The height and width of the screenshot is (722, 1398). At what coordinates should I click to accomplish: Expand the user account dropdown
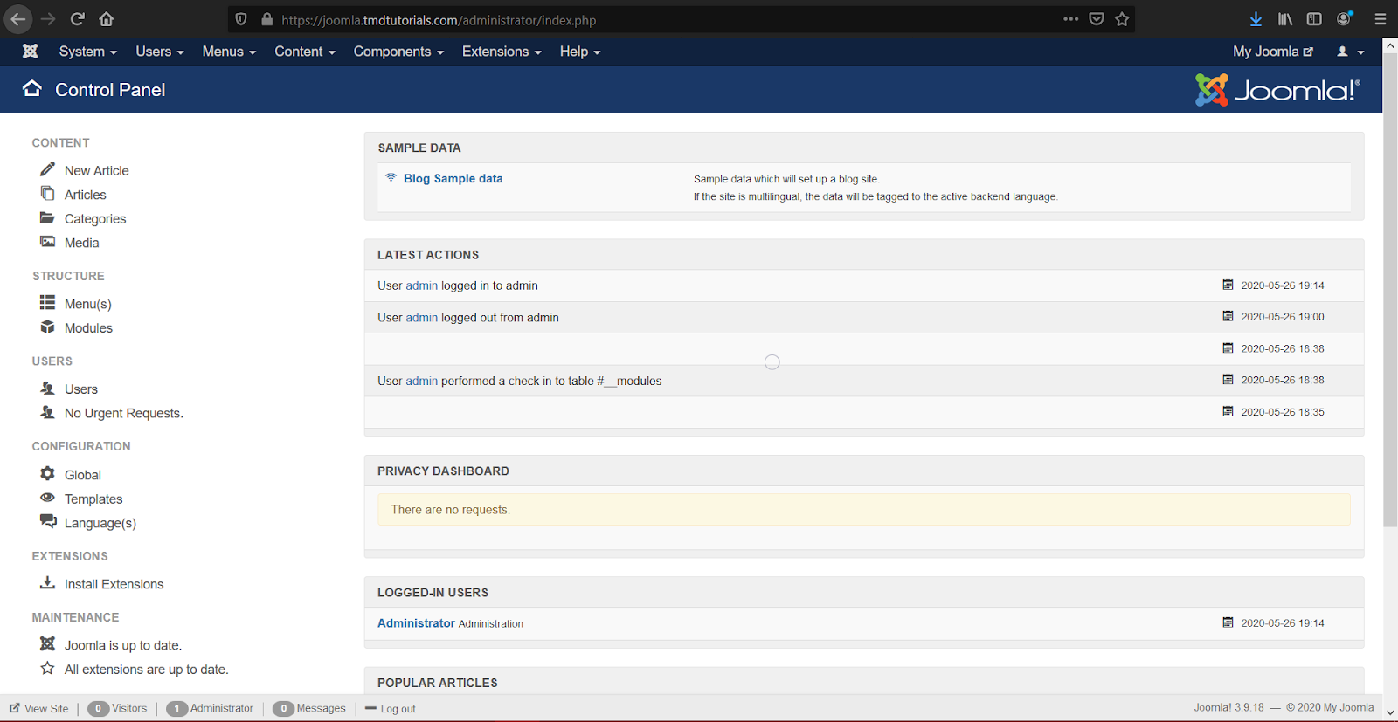(1350, 52)
